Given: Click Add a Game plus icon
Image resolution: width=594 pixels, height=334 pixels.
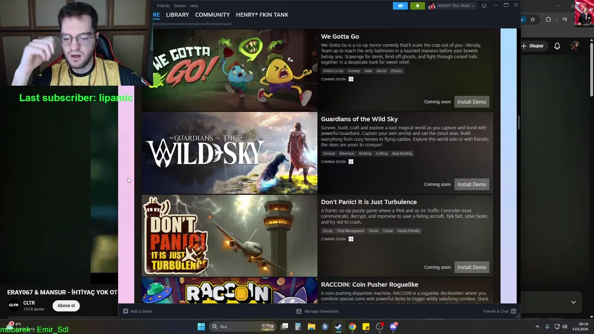Looking at the screenshot, I should tap(125, 311).
